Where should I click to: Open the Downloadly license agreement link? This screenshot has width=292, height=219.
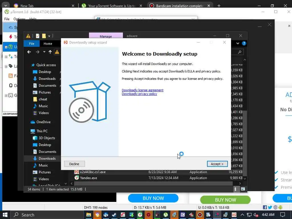click(143, 90)
